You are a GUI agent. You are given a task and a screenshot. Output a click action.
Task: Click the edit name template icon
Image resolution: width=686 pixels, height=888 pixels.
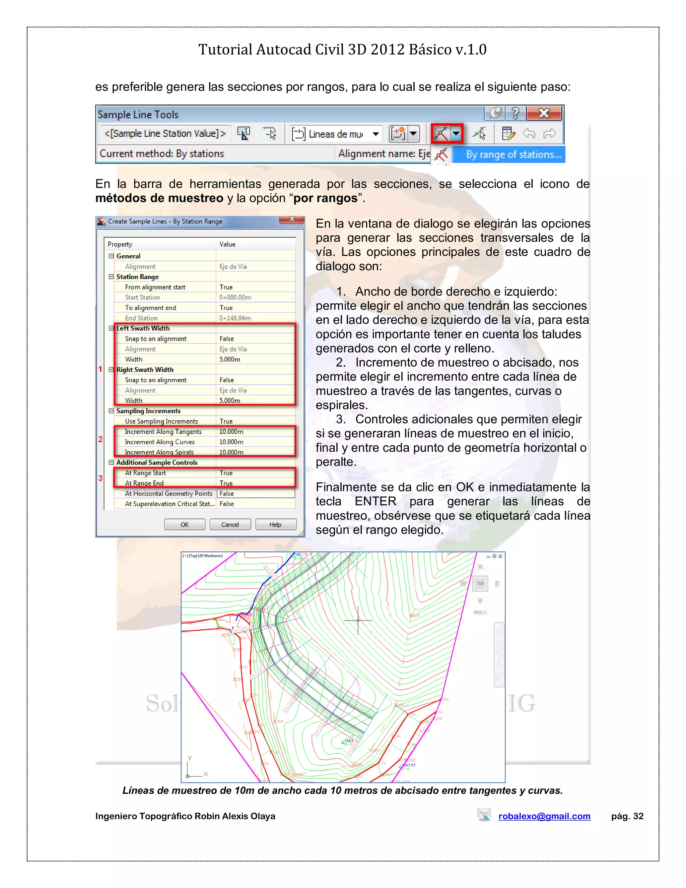click(x=244, y=133)
